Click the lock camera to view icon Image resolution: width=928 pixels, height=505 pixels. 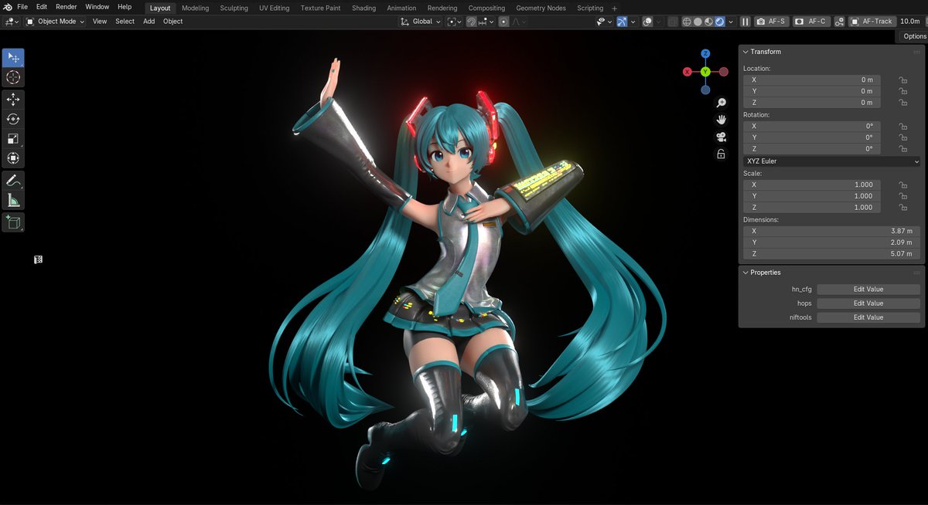point(721,154)
